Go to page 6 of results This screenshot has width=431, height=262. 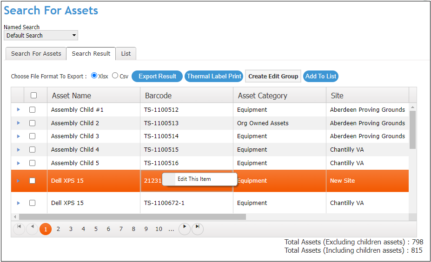pos(109,229)
